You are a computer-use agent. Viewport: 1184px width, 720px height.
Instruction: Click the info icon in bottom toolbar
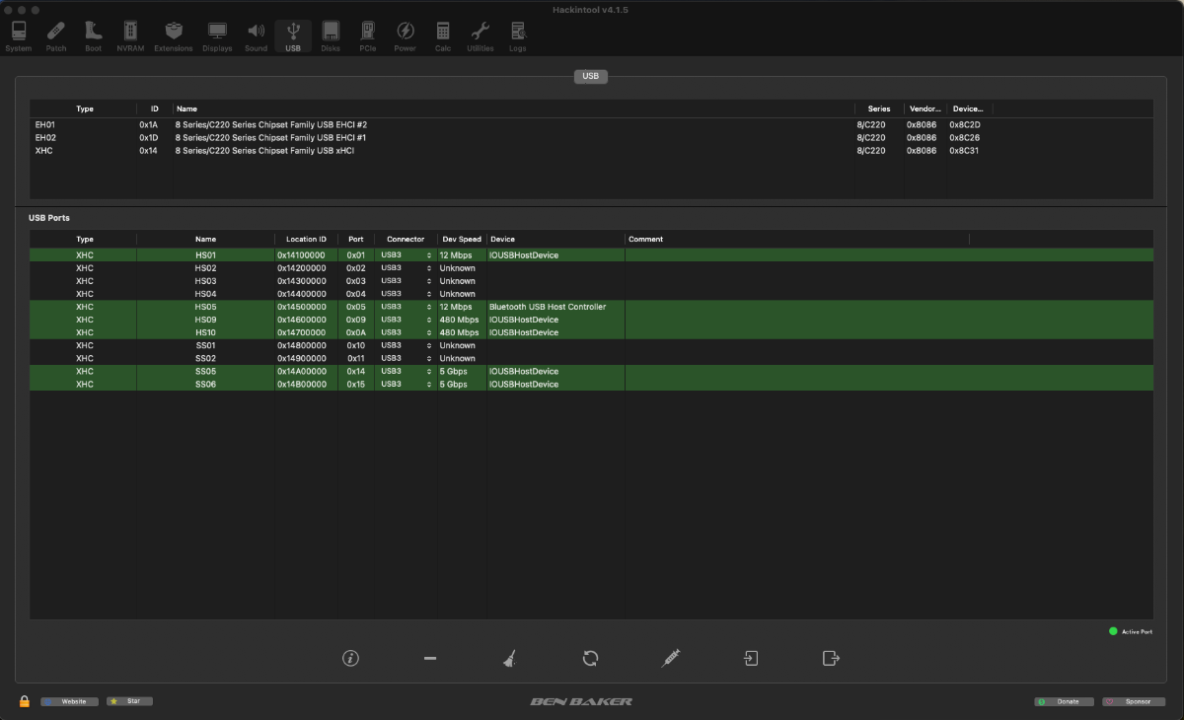point(350,658)
